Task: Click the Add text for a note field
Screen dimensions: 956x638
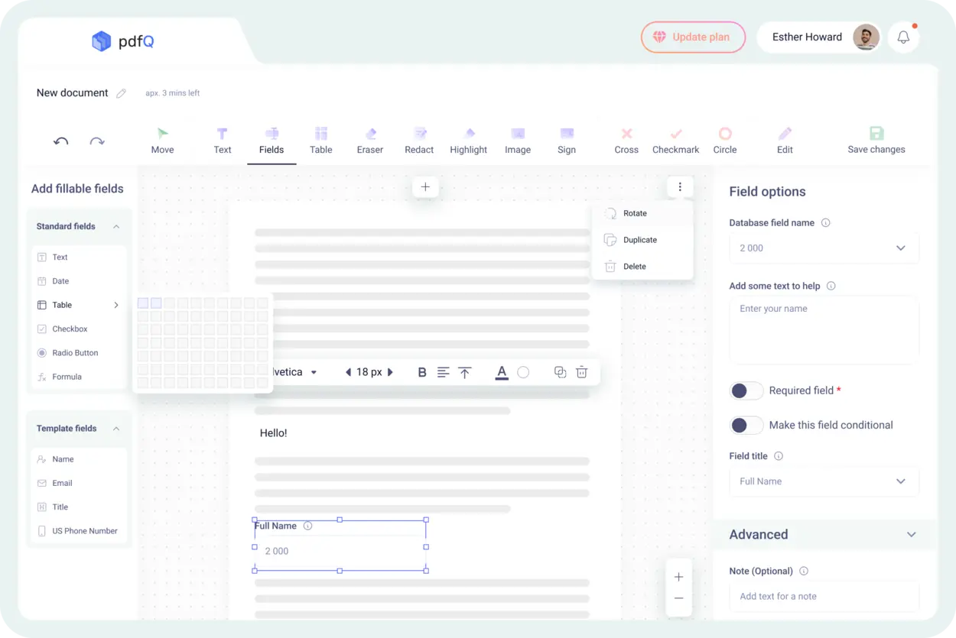Action: tap(824, 597)
